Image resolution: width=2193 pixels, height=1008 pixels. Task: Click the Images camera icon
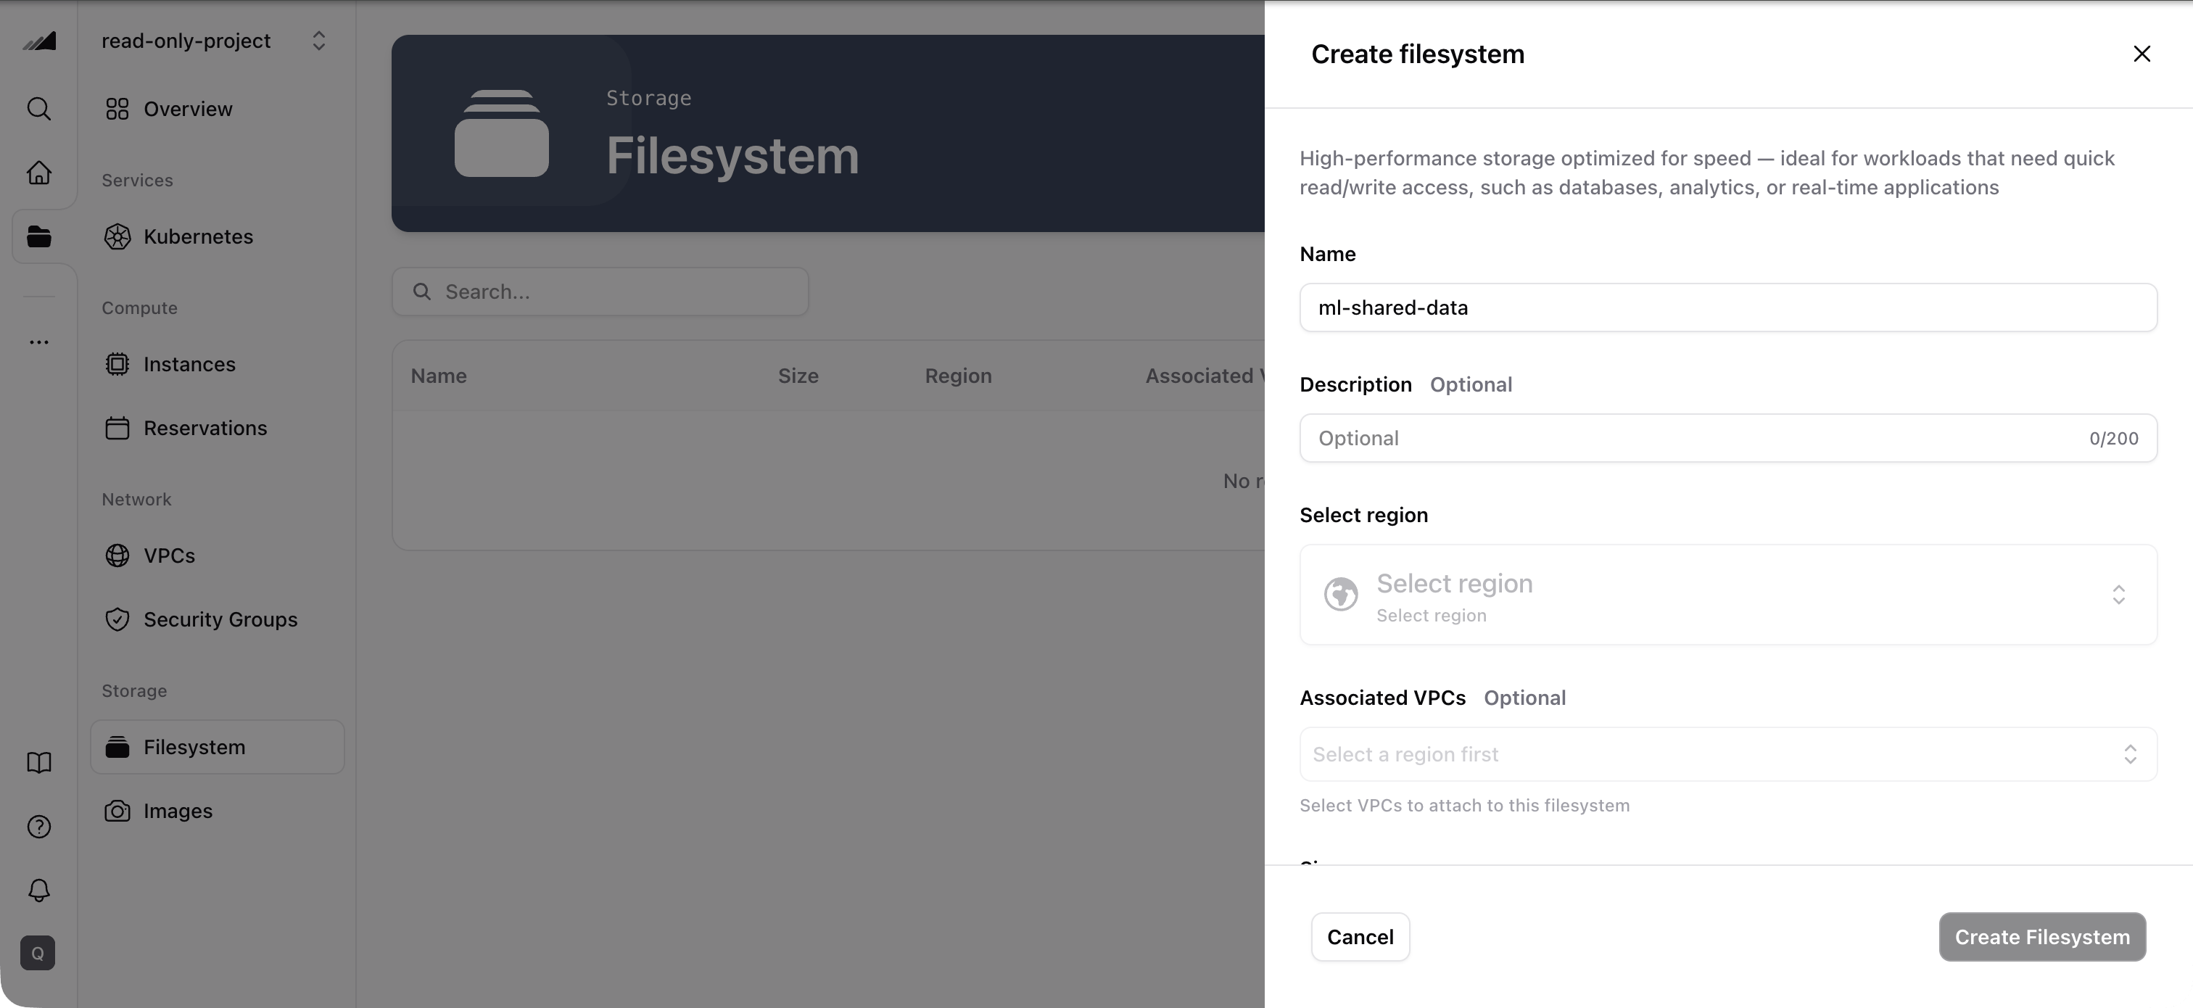click(117, 811)
